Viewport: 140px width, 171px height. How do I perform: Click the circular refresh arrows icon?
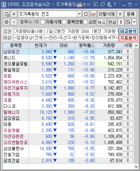click(x=86, y=14)
